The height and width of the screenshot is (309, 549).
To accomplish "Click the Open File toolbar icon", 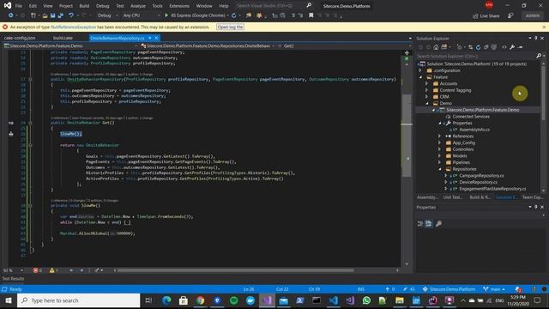I will coord(45,15).
